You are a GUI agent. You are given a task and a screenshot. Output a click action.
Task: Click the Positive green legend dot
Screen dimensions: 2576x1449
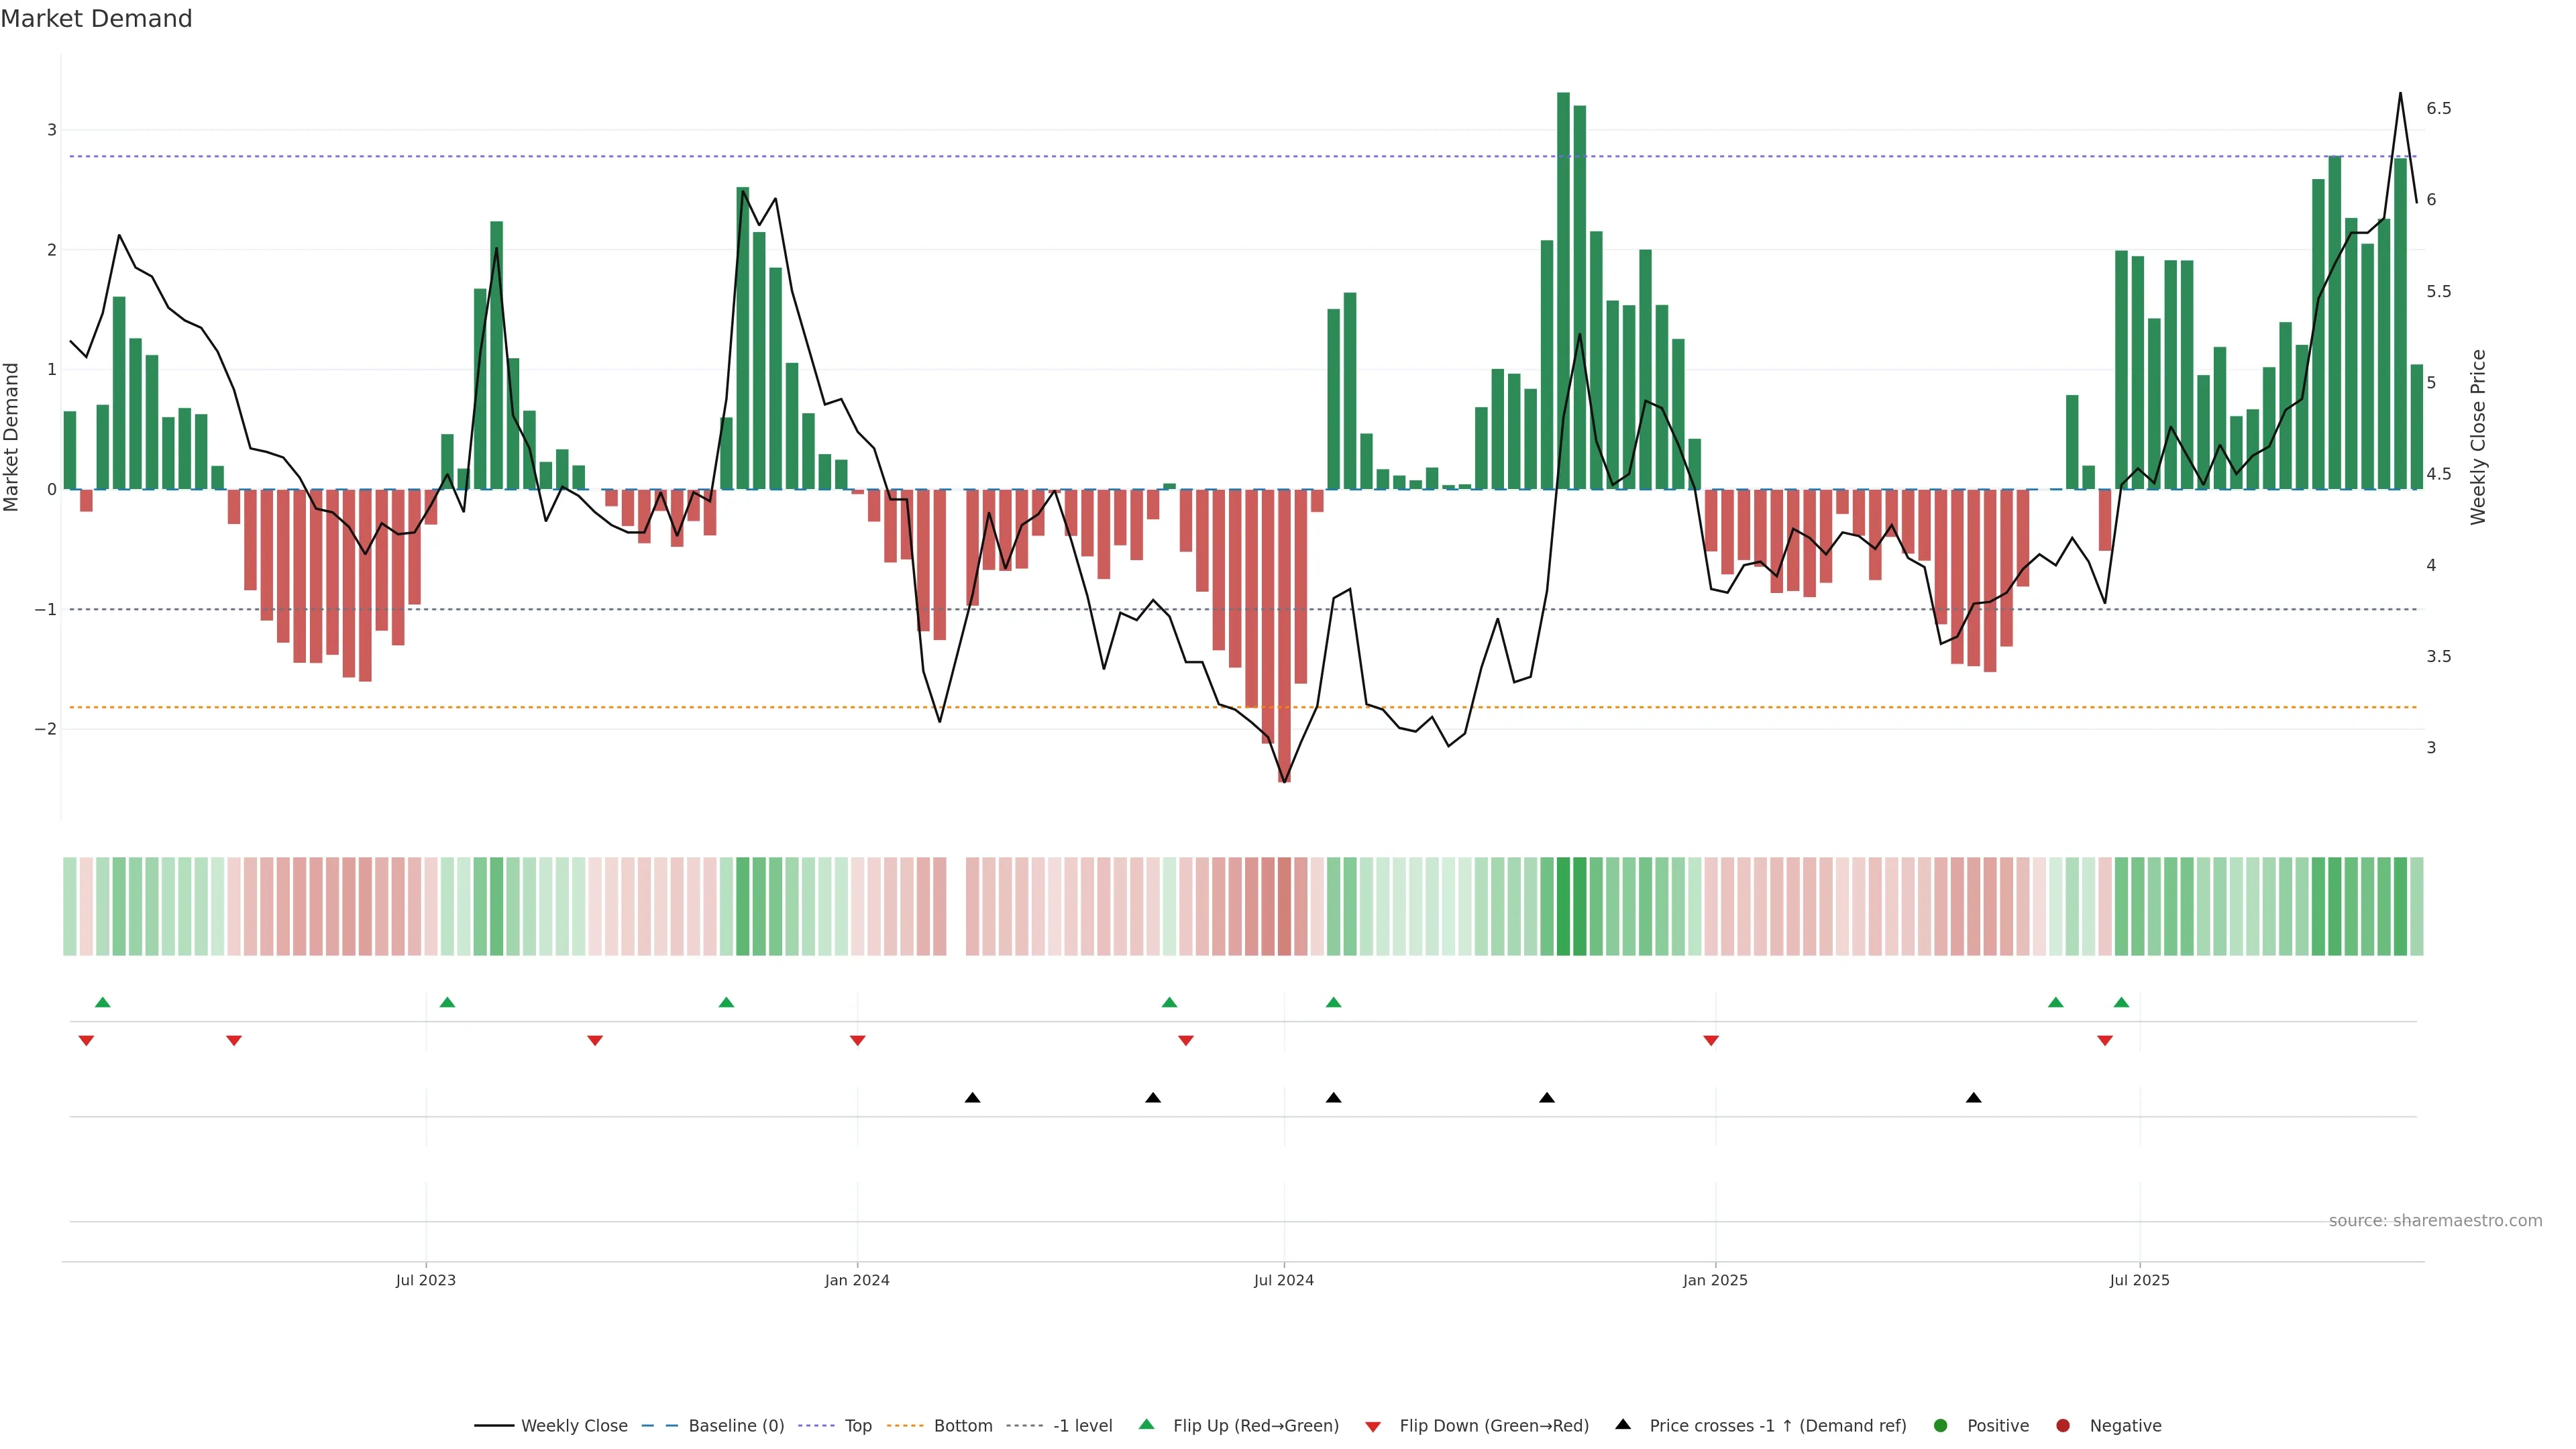pos(1941,1425)
